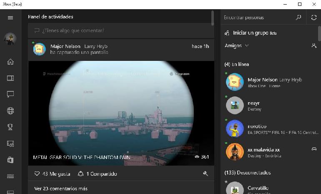This screenshot has width=321, height=194.
Task: Maximize the Xbox (Beta) window
Action: [x=300, y=4]
